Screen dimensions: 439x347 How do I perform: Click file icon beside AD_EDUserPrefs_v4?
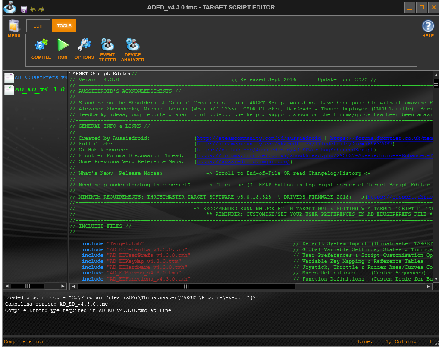pos(9,78)
